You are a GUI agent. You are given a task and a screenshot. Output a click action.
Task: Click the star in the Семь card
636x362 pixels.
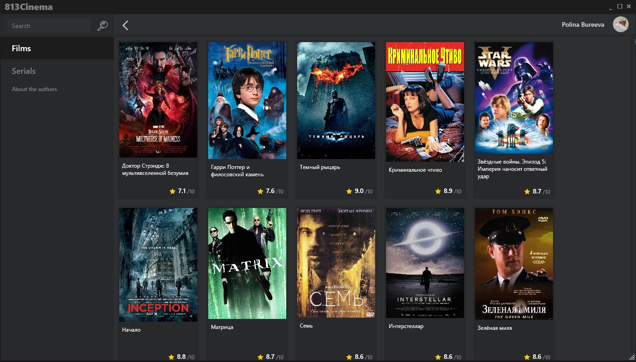click(x=349, y=357)
